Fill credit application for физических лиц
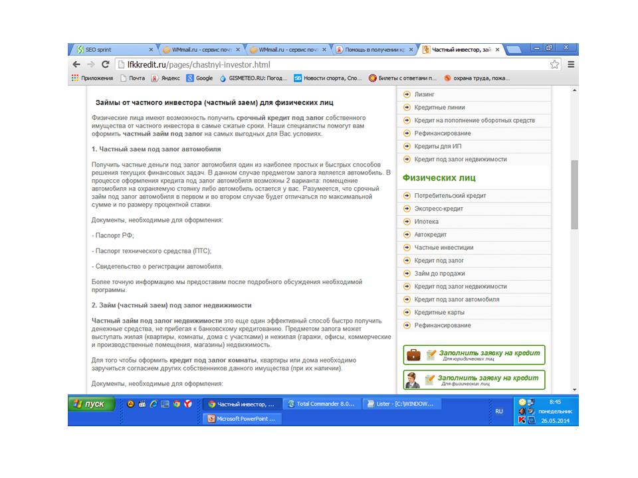The image size is (638, 478). pos(474,380)
